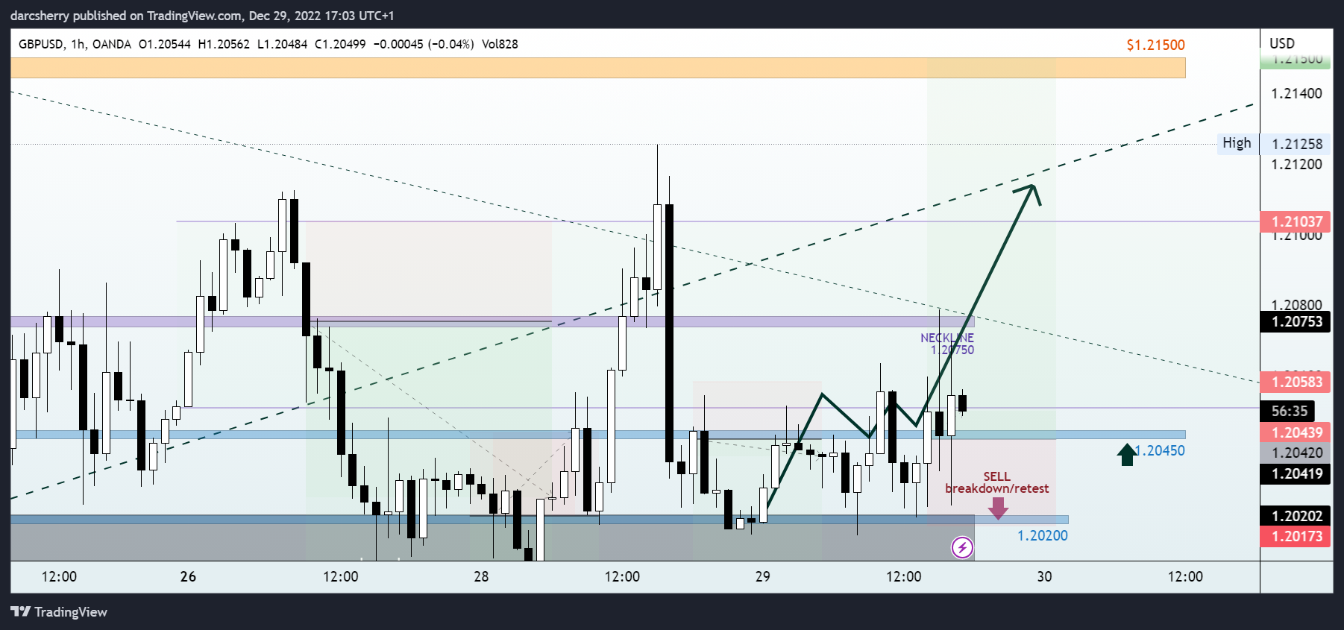This screenshot has width=1344, height=630.
Task: Click the date 29 on time axis
Action: click(x=762, y=576)
